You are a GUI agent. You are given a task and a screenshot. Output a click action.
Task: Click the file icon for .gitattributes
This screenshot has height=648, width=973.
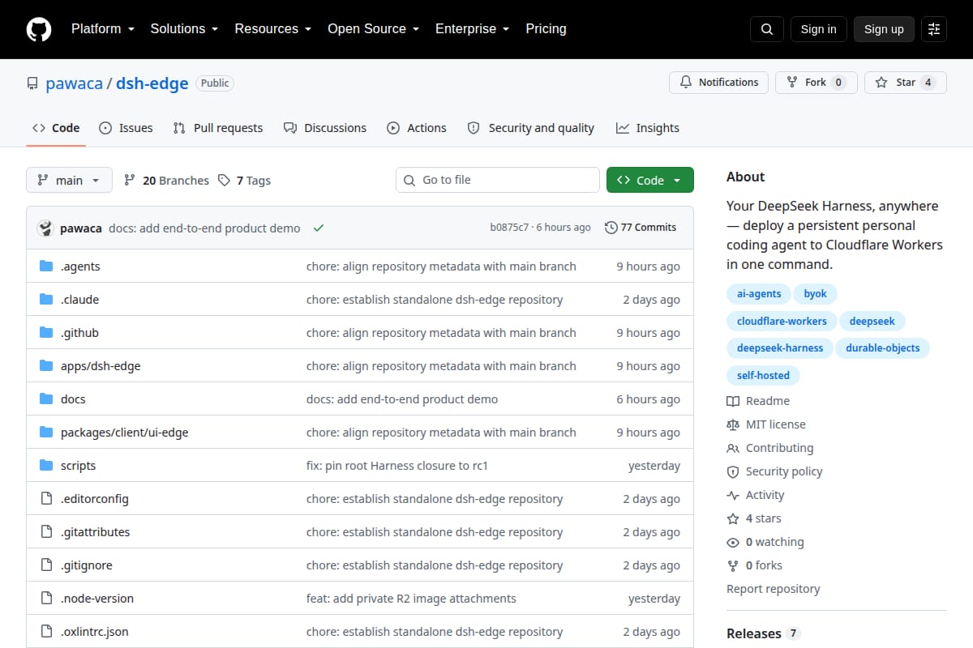pyautogui.click(x=46, y=532)
